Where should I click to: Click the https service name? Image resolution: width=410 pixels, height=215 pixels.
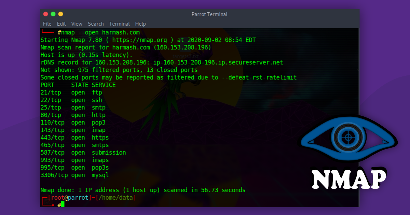(100, 138)
